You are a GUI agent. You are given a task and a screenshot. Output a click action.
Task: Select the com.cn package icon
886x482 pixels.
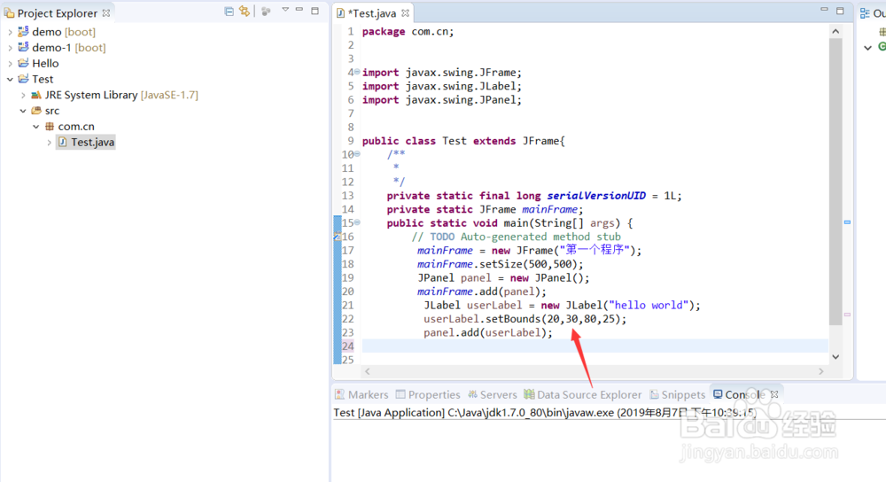click(x=49, y=127)
